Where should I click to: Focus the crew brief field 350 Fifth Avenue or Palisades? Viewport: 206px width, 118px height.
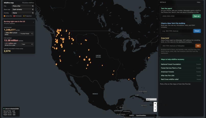[x=177, y=46]
